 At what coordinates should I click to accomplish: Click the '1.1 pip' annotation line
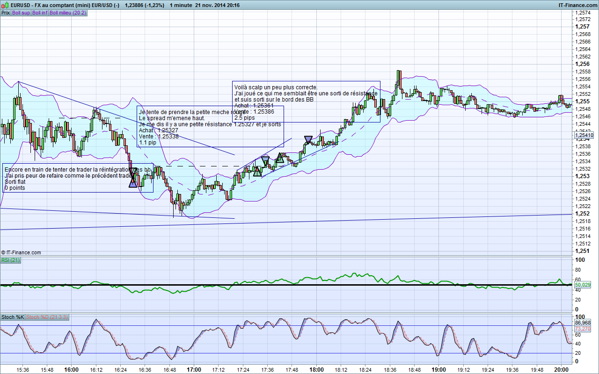pyautogui.click(x=147, y=142)
